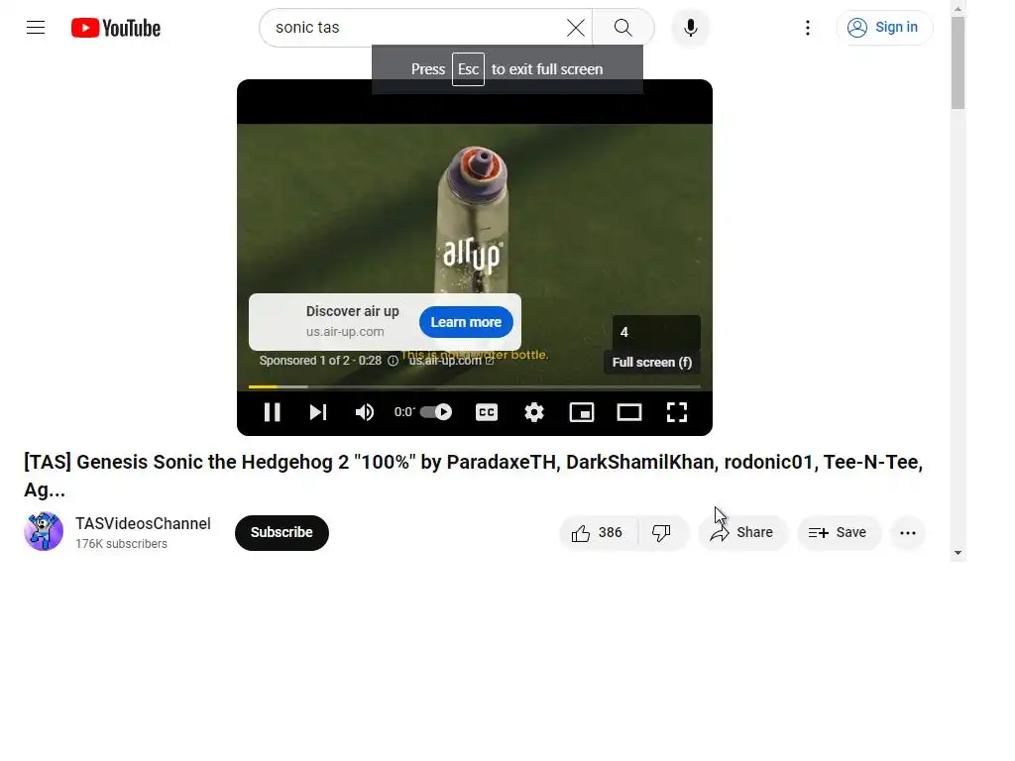Viewport: 1015px width, 761px height.
Task: Click the 176K subscribers text
Action: click(x=121, y=544)
